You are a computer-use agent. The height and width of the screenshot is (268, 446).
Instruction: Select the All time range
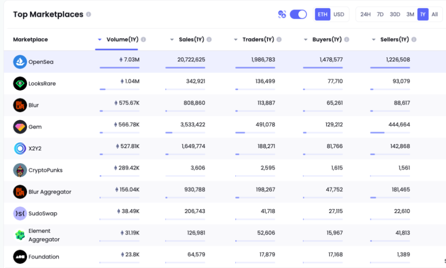click(435, 14)
